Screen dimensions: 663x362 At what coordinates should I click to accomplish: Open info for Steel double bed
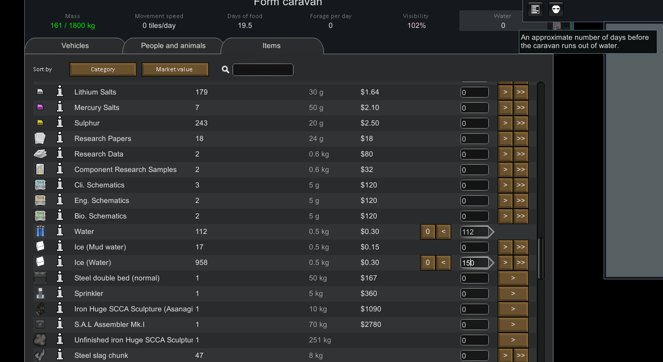point(60,278)
